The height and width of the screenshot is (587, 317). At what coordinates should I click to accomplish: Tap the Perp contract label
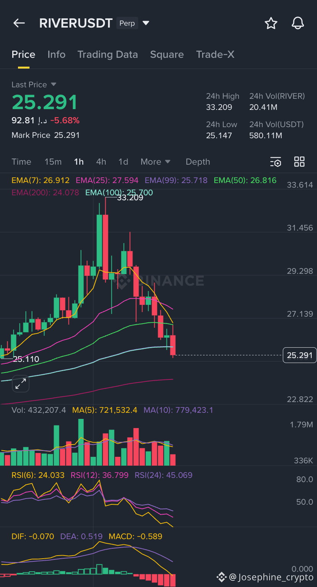coord(127,23)
